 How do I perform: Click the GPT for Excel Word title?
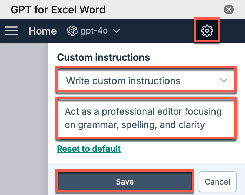(58, 10)
